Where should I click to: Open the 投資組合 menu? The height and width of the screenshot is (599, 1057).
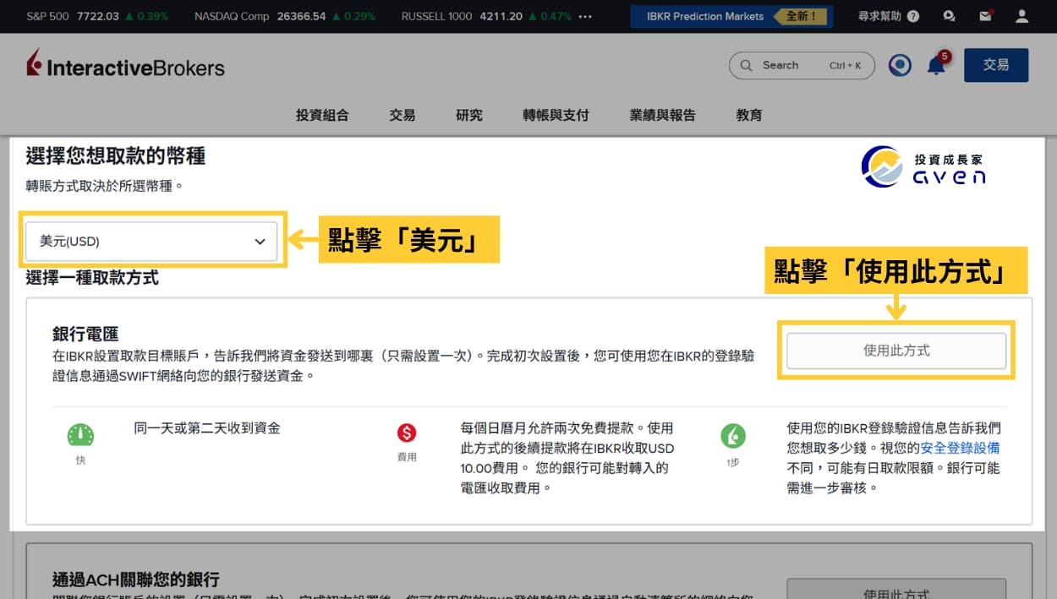coord(322,115)
